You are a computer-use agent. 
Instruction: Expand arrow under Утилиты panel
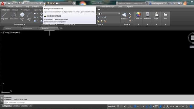tap(147, 25)
